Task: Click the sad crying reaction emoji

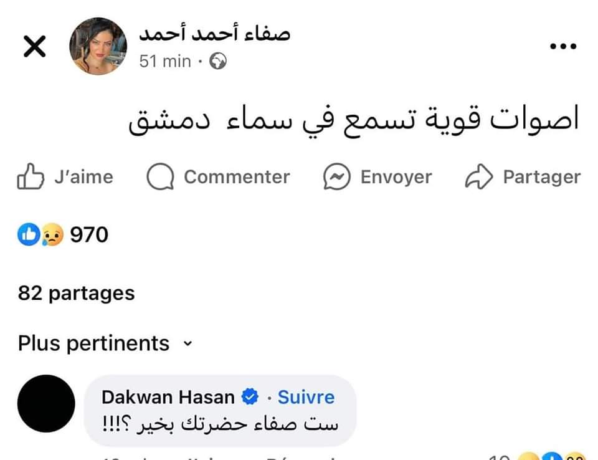Action: click(x=53, y=235)
